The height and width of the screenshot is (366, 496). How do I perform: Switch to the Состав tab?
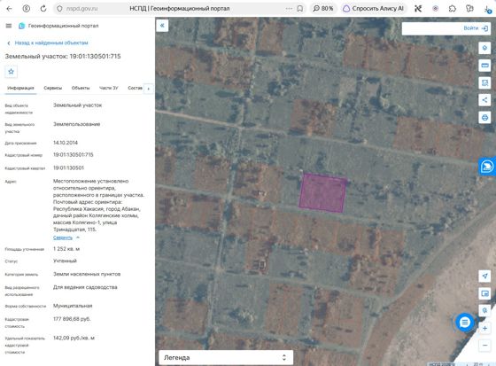135,88
